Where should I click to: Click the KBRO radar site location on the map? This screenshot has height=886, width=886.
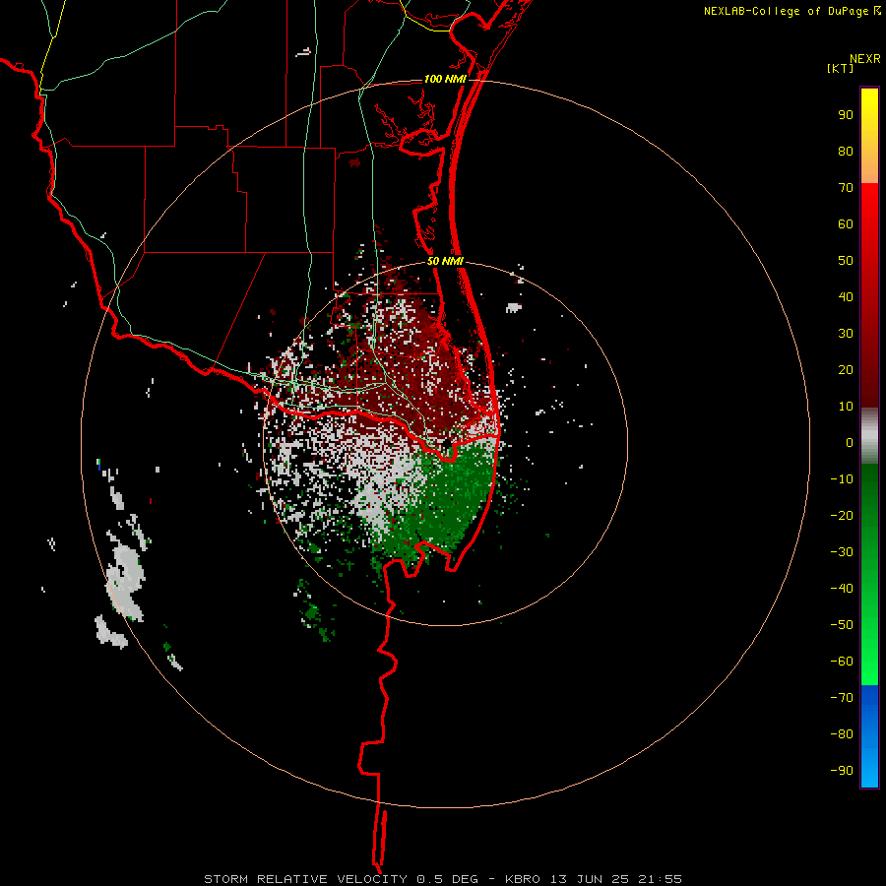click(x=447, y=445)
